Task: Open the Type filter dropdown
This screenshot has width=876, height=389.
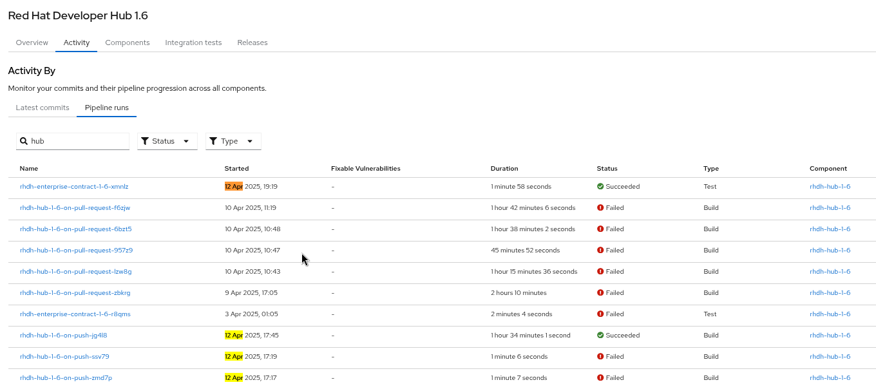Action: click(233, 141)
